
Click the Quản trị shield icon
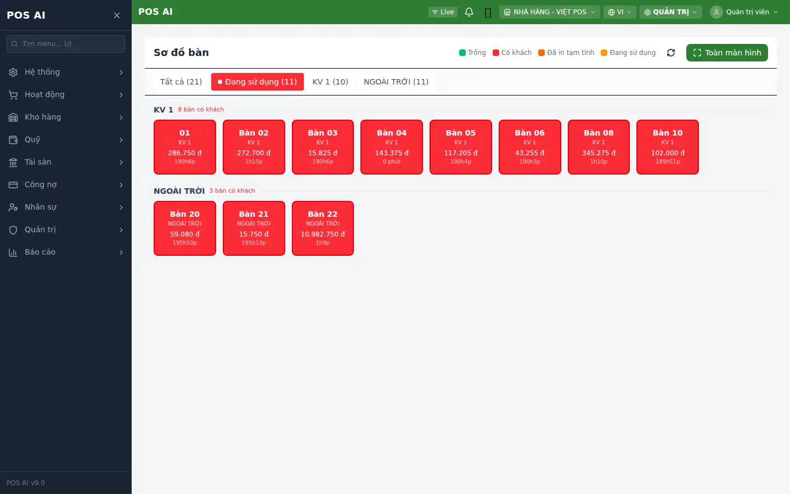coord(13,230)
